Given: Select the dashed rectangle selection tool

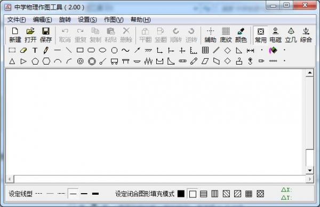Looking at the screenshot, I should [12, 50].
